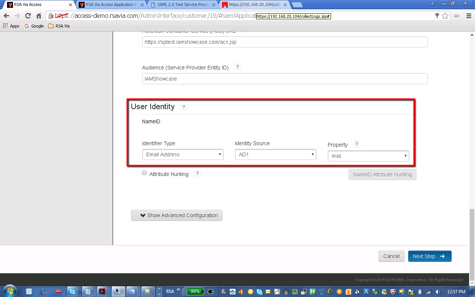This screenshot has width=475, height=297.
Task: Open the Chrome menu hamburger icon
Action: pyautogui.click(x=468, y=16)
